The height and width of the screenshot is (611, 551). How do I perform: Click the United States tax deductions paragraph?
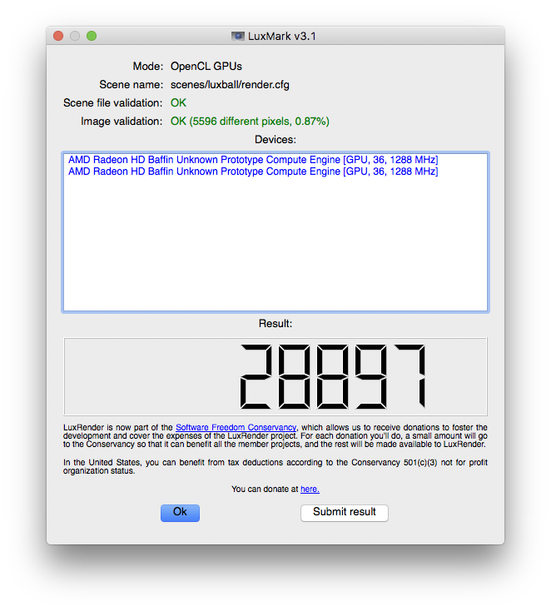point(275,466)
